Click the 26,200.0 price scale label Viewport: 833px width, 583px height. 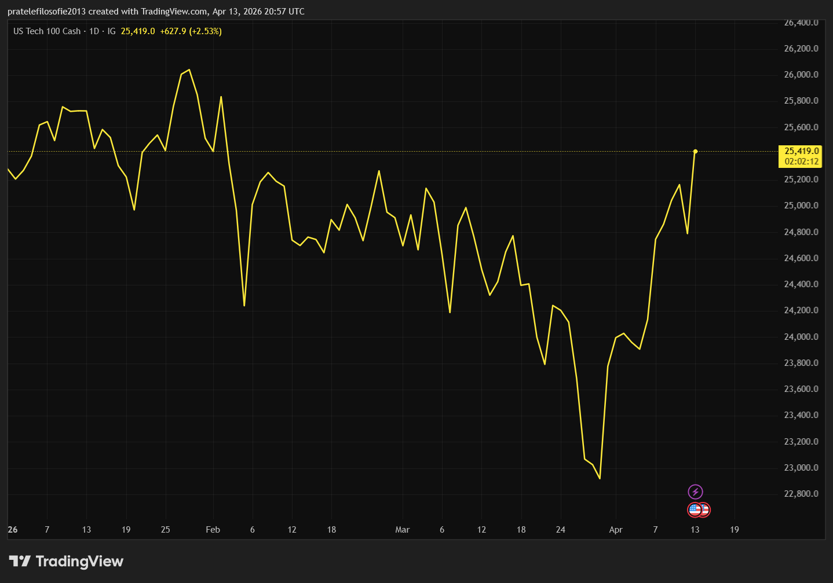[801, 49]
